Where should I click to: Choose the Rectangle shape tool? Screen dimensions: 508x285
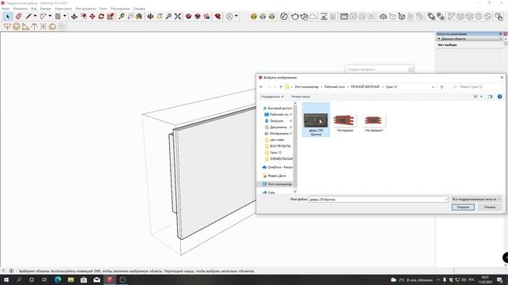[x=58, y=16]
